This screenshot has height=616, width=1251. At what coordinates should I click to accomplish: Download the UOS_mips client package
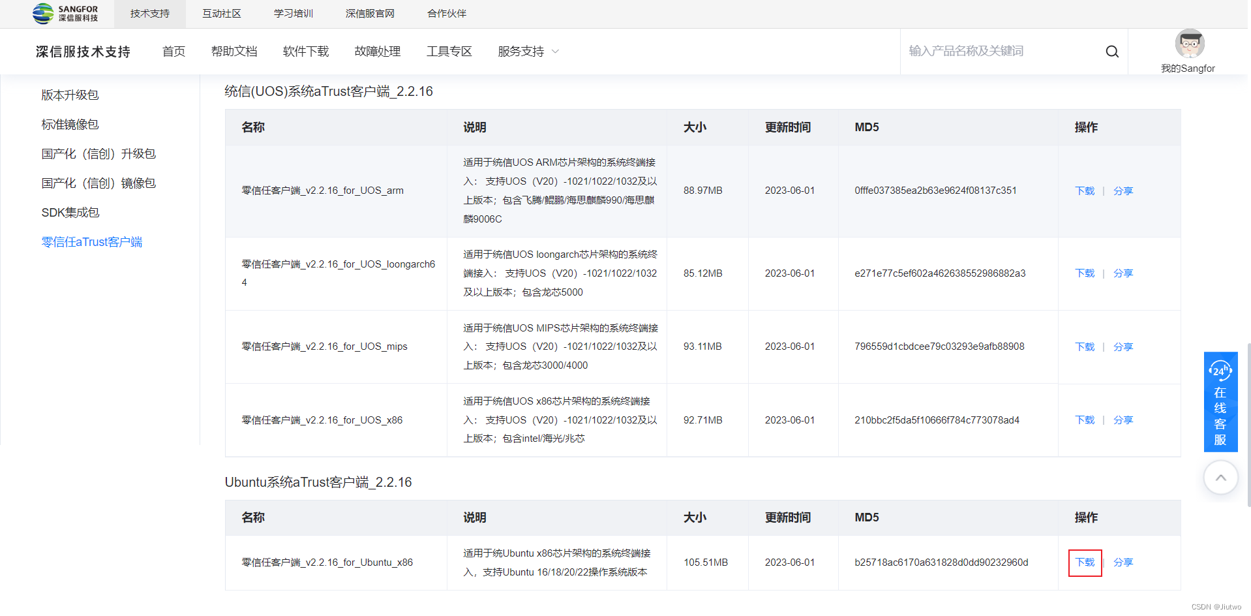pos(1085,347)
